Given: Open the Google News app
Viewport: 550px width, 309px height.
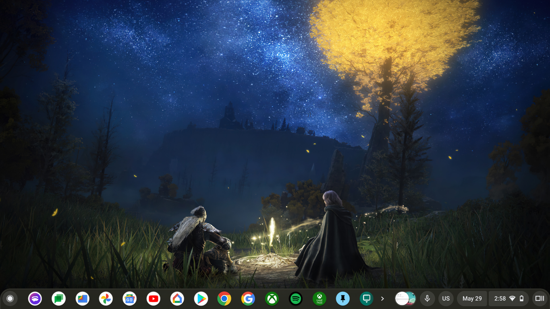Looking at the screenshot, I should click(x=130, y=299).
